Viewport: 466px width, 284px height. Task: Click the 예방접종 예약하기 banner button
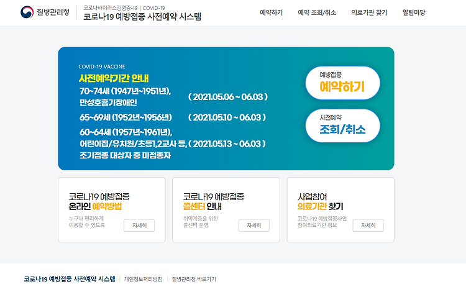coord(342,83)
